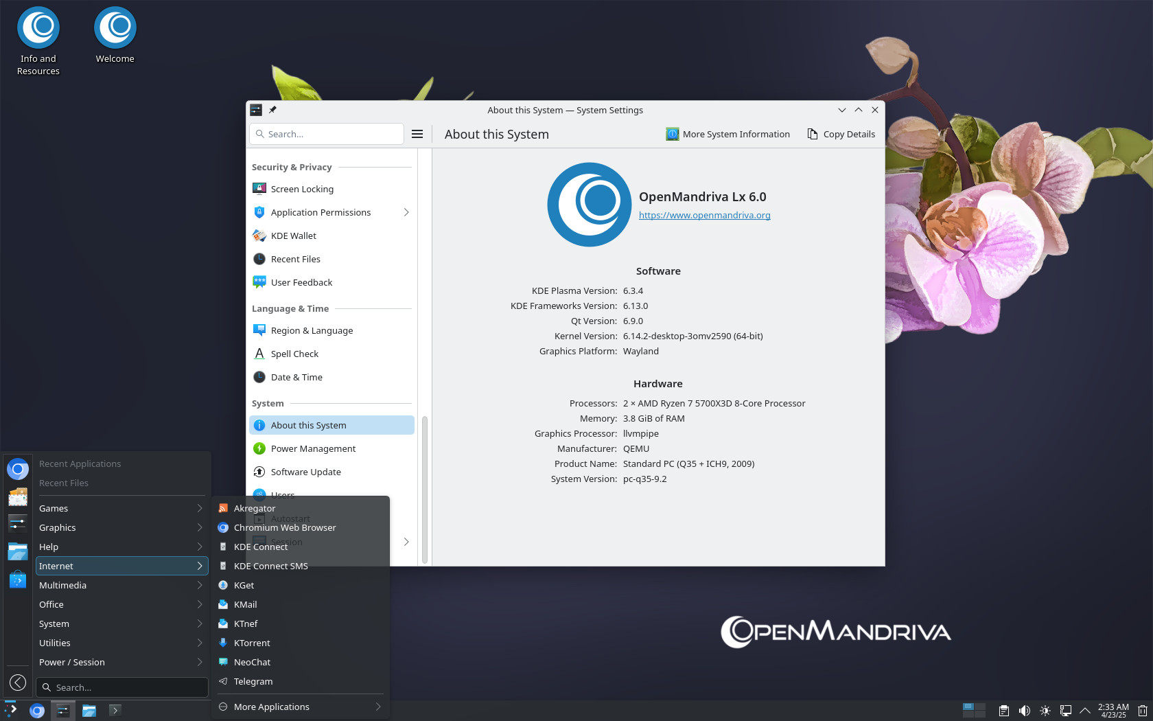Expand the Games category
The width and height of the screenshot is (1153, 721).
click(121, 508)
